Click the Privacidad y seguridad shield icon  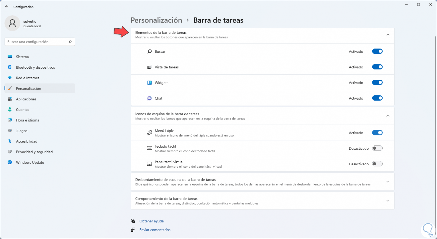click(10, 152)
